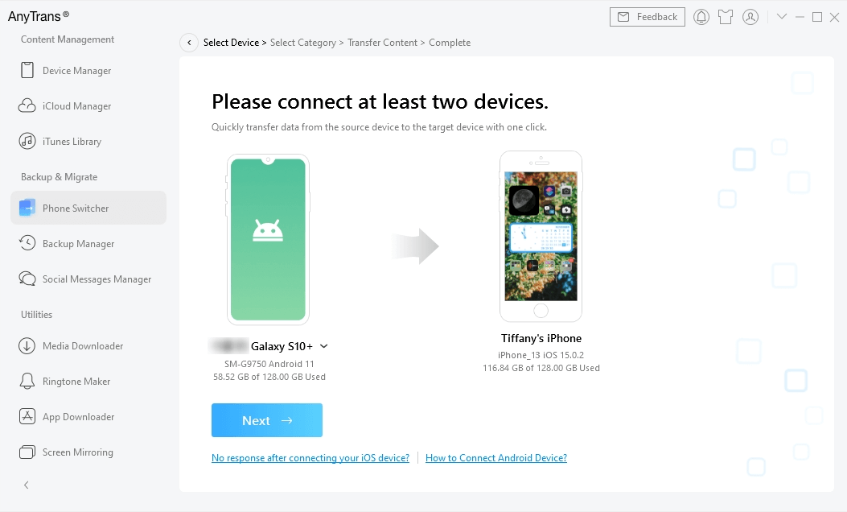The image size is (847, 512).
Task: Collapse the left sidebar panel
Action: pos(27,485)
